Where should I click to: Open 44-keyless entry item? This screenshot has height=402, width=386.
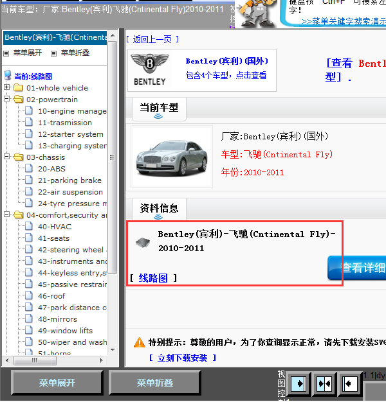[x=72, y=273]
